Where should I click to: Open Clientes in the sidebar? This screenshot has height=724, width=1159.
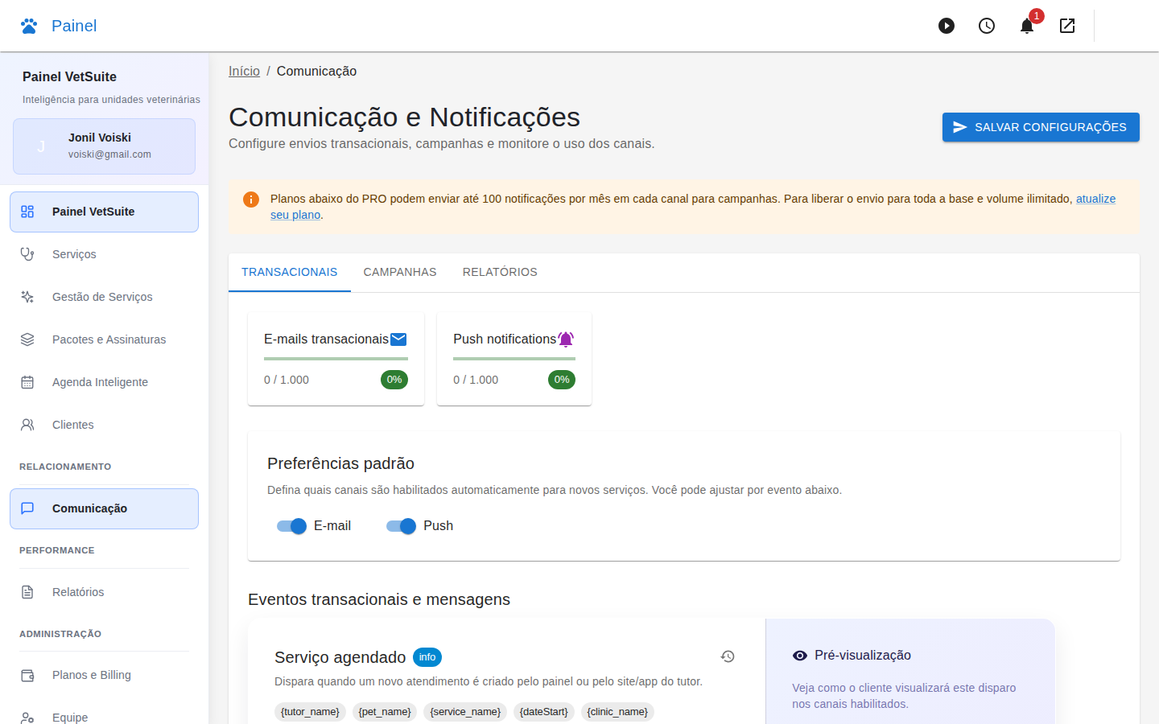(104, 425)
